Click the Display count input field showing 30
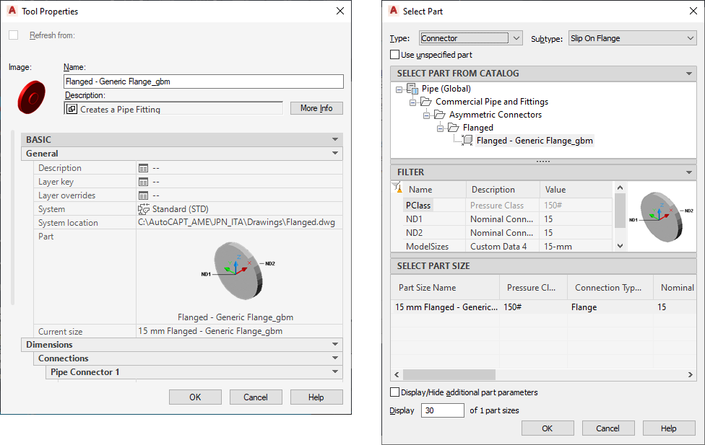 pyautogui.click(x=442, y=410)
